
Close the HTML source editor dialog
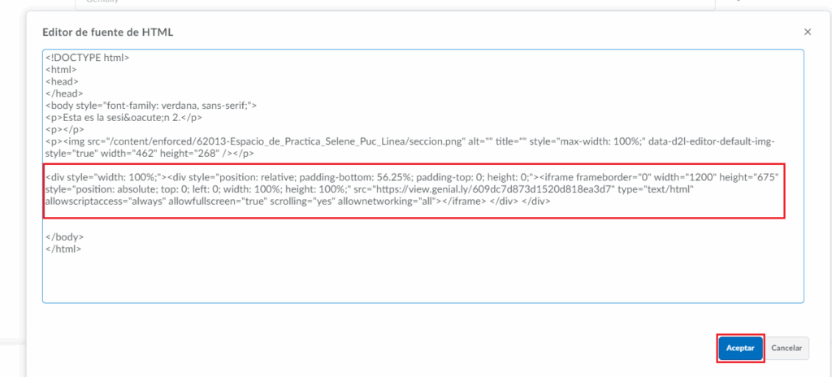click(807, 32)
